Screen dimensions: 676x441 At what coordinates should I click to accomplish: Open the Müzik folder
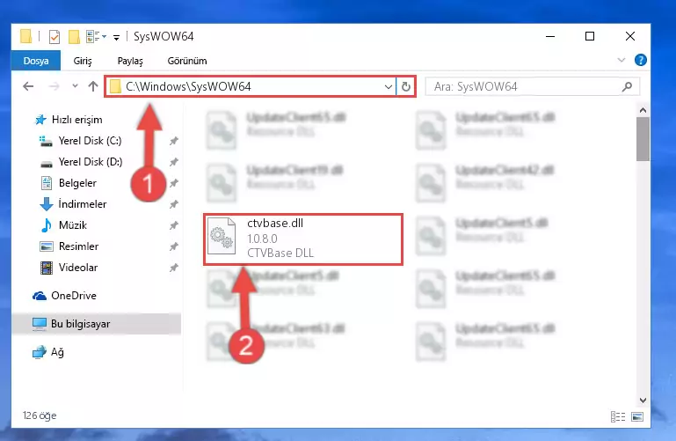click(x=73, y=225)
